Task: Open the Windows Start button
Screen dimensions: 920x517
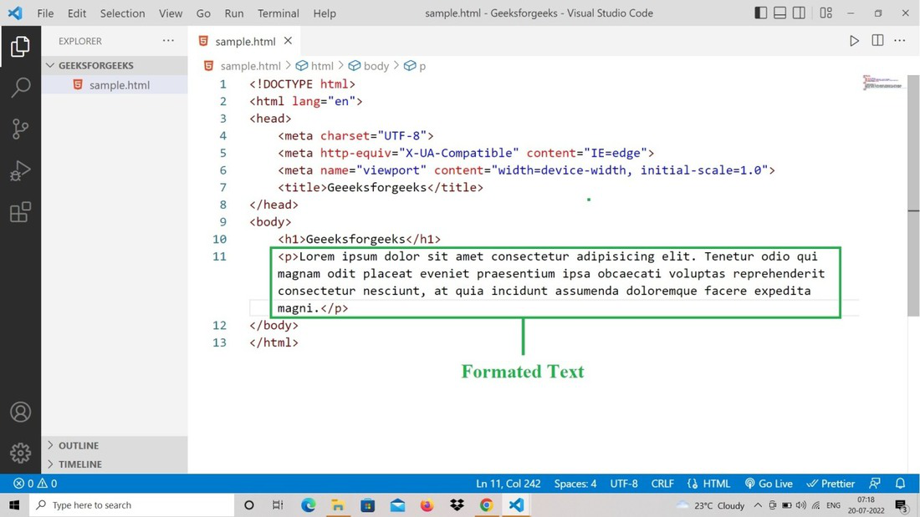Action: click(x=15, y=504)
